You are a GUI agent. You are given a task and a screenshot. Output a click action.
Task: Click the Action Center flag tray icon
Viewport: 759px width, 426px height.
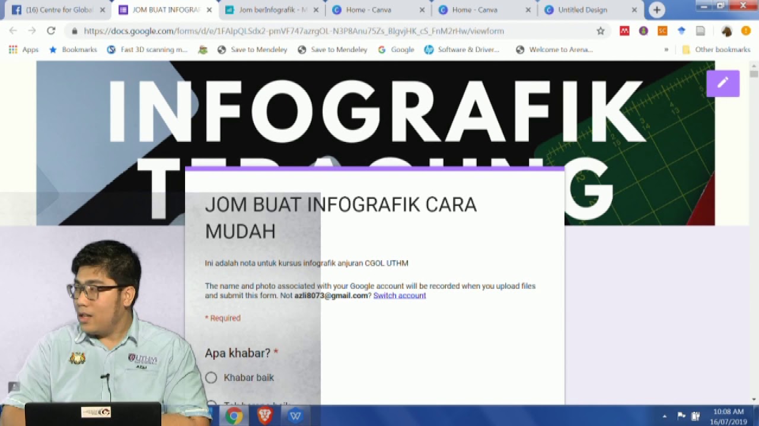pyautogui.click(x=681, y=416)
